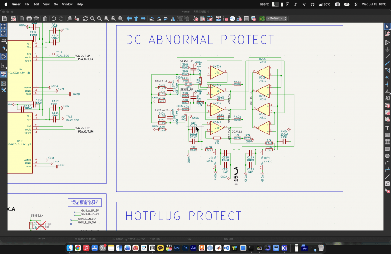Open the Footprint Editor
The image size is (391, 254).
tap(209, 18)
